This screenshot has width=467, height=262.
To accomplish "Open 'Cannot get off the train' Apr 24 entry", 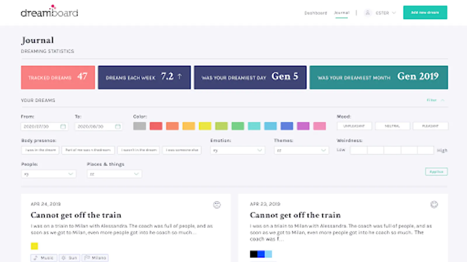I will (76, 215).
